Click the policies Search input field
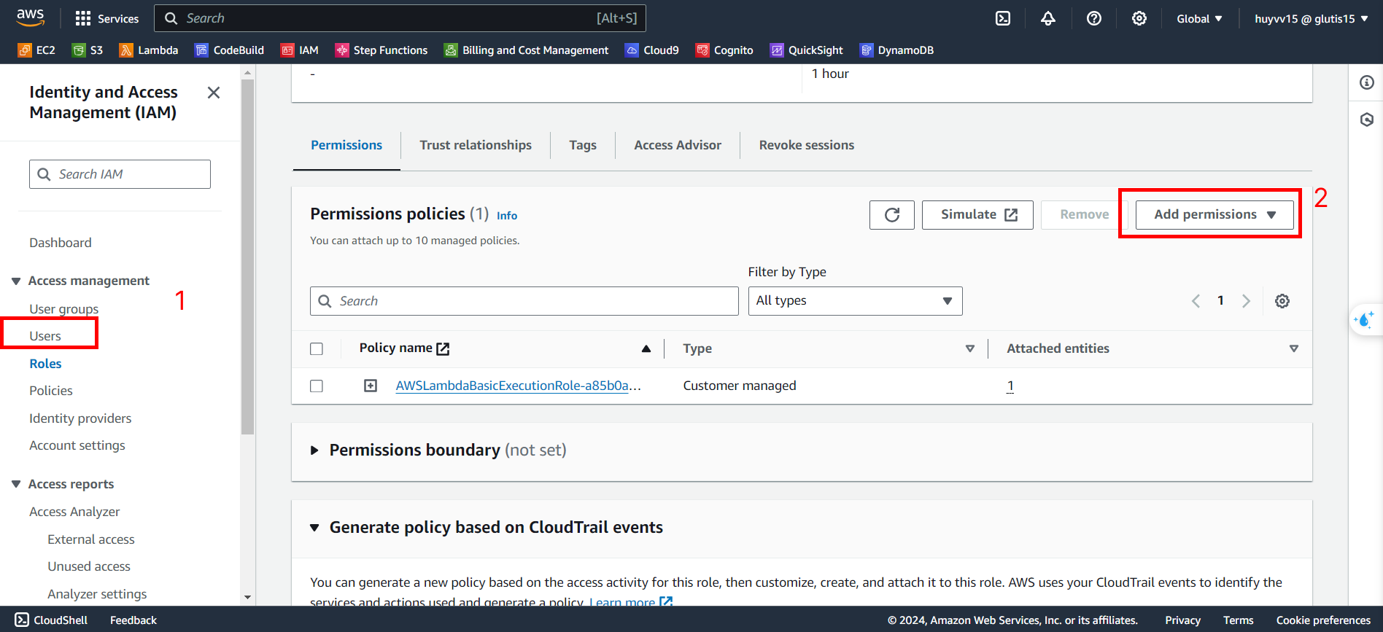Viewport: 1383px width, 632px height. [524, 301]
